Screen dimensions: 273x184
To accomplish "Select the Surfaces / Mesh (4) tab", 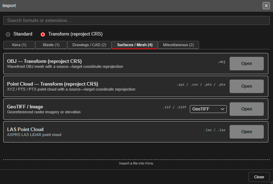I will pyautogui.click(x=135, y=45).
